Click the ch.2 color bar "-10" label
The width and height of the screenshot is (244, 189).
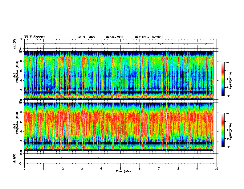(x=228, y=147)
